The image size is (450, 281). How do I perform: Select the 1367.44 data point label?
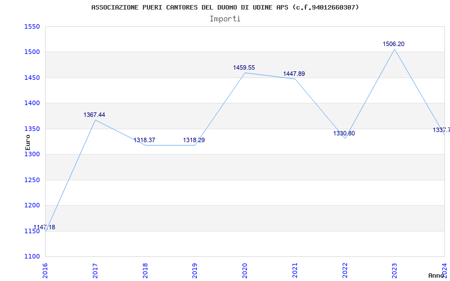pyautogui.click(x=94, y=115)
